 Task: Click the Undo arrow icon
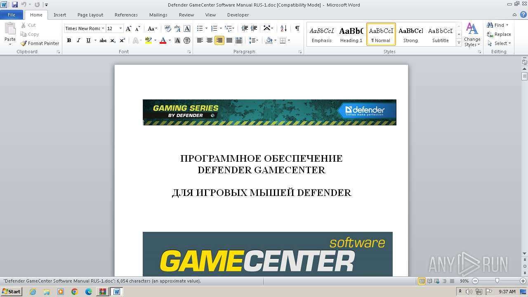tap(24, 5)
